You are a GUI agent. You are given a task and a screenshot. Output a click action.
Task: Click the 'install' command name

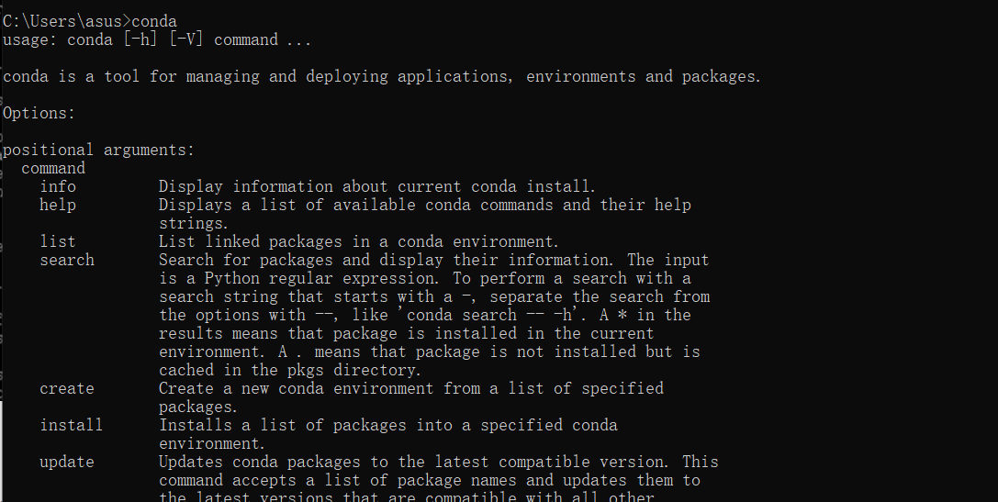[72, 425]
